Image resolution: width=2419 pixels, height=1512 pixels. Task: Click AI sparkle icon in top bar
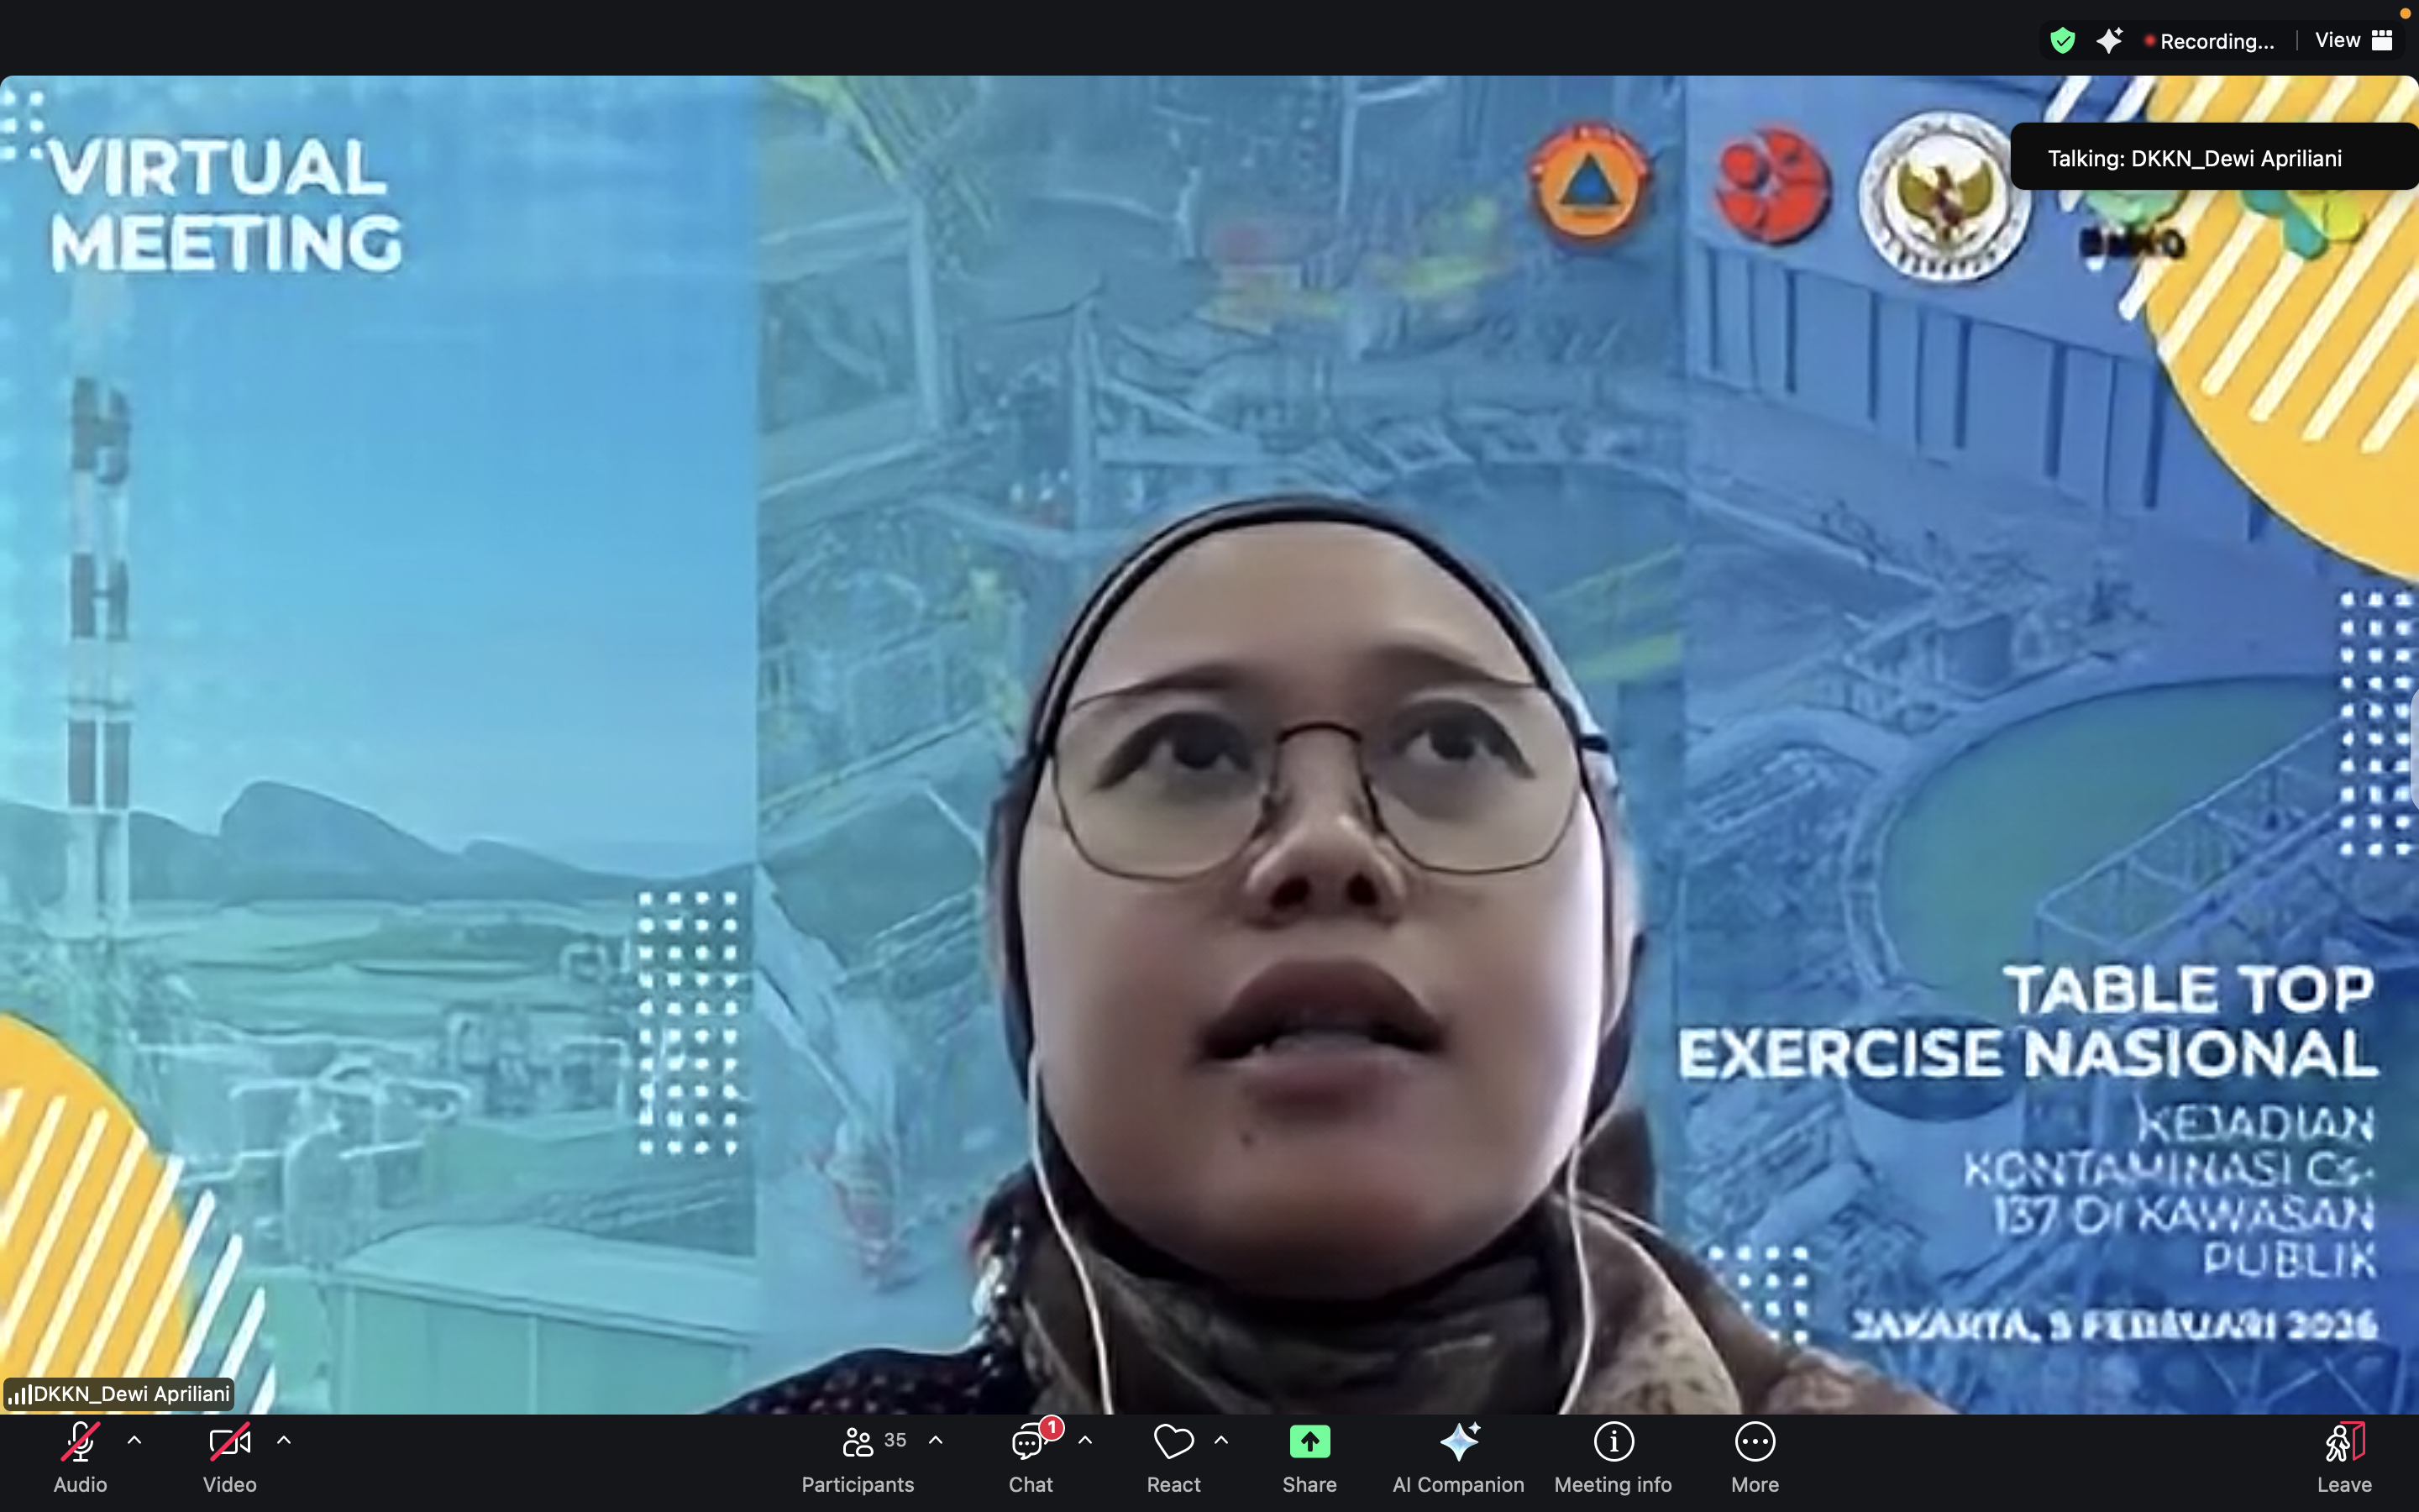(x=2109, y=40)
